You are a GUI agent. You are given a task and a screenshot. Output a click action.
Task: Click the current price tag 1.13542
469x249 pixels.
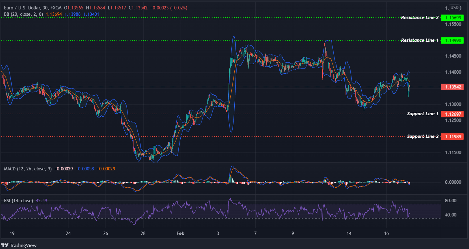pos(453,87)
